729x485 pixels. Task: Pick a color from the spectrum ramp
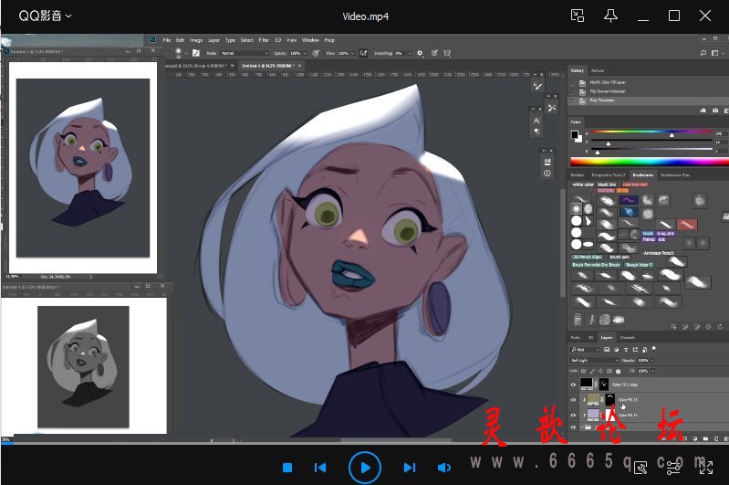[x=650, y=162]
